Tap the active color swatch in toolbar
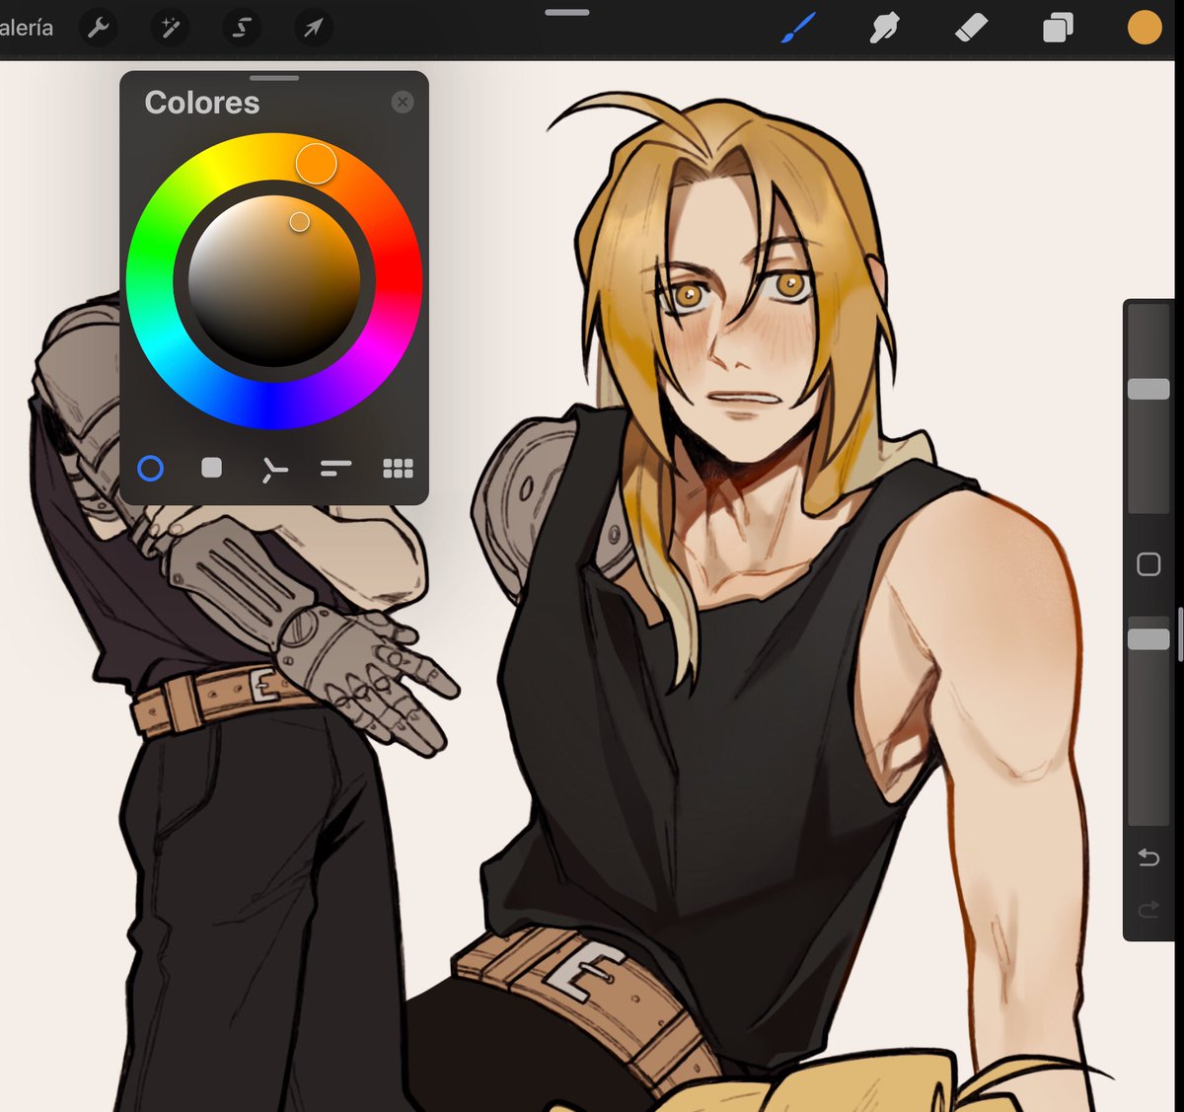1184x1112 pixels. (x=1145, y=28)
